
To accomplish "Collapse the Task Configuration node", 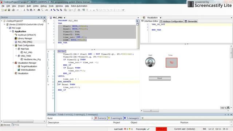I will pos(13,45).
